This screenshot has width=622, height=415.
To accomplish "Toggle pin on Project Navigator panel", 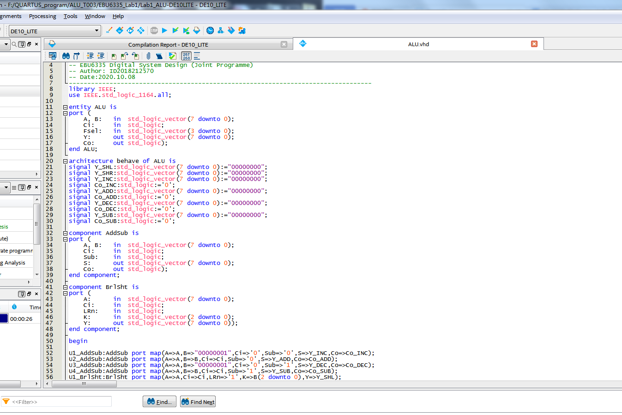I will [x=22, y=44].
